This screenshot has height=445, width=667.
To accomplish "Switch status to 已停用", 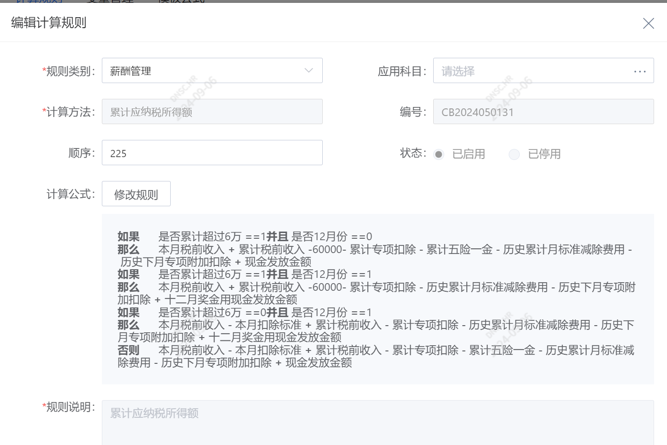I will tap(514, 154).
